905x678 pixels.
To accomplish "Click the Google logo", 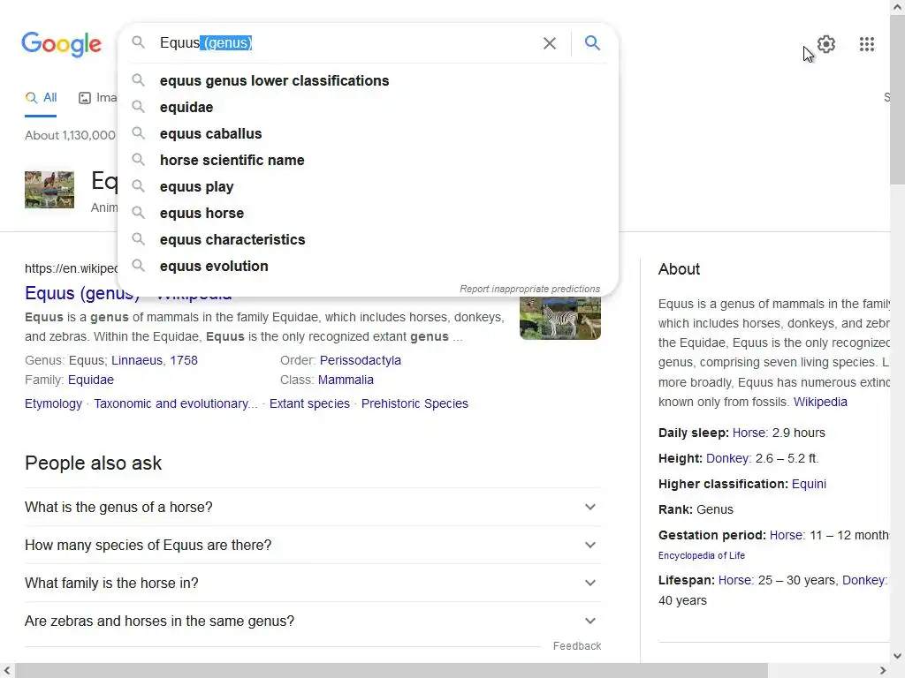I will click(61, 44).
